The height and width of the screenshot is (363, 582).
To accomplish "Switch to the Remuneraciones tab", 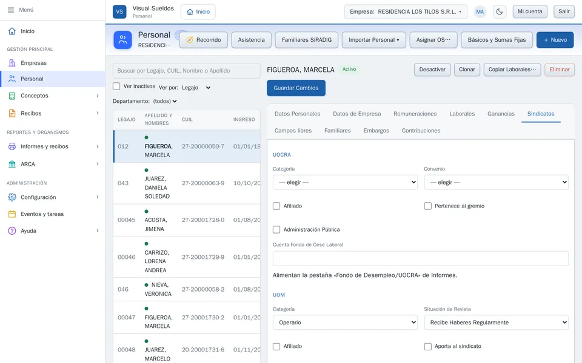I will (x=415, y=114).
